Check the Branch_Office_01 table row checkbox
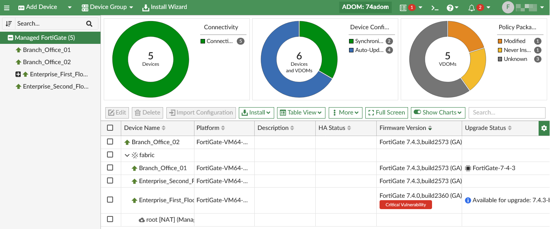Image resolution: width=550 pixels, height=229 pixels. tap(110, 168)
